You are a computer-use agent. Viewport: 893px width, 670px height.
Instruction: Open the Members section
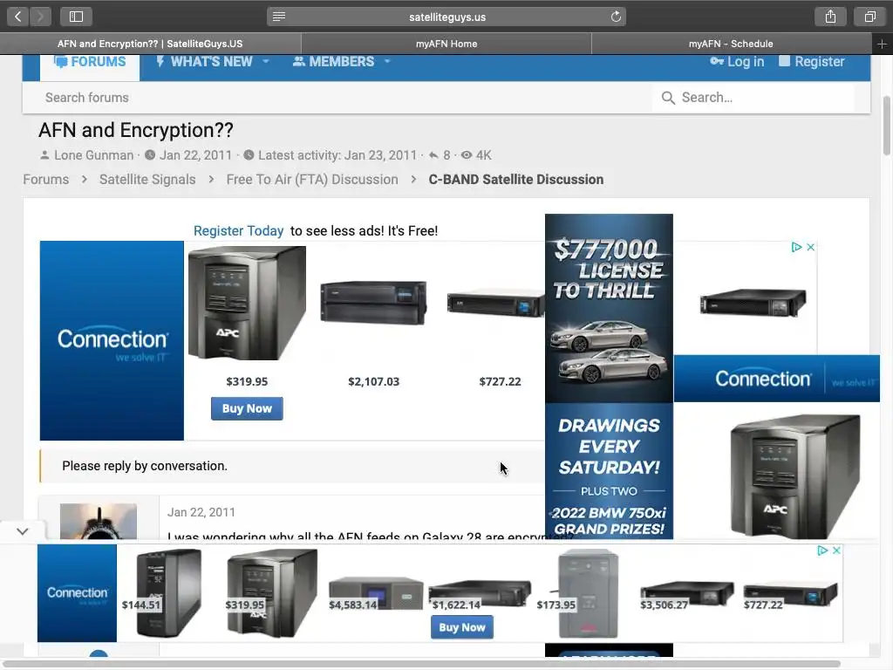(x=334, y=62)
